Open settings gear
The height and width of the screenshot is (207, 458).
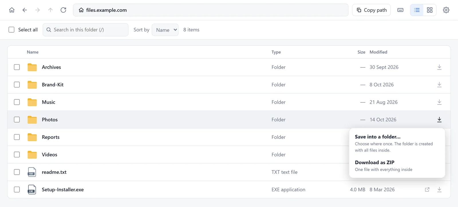446,10
